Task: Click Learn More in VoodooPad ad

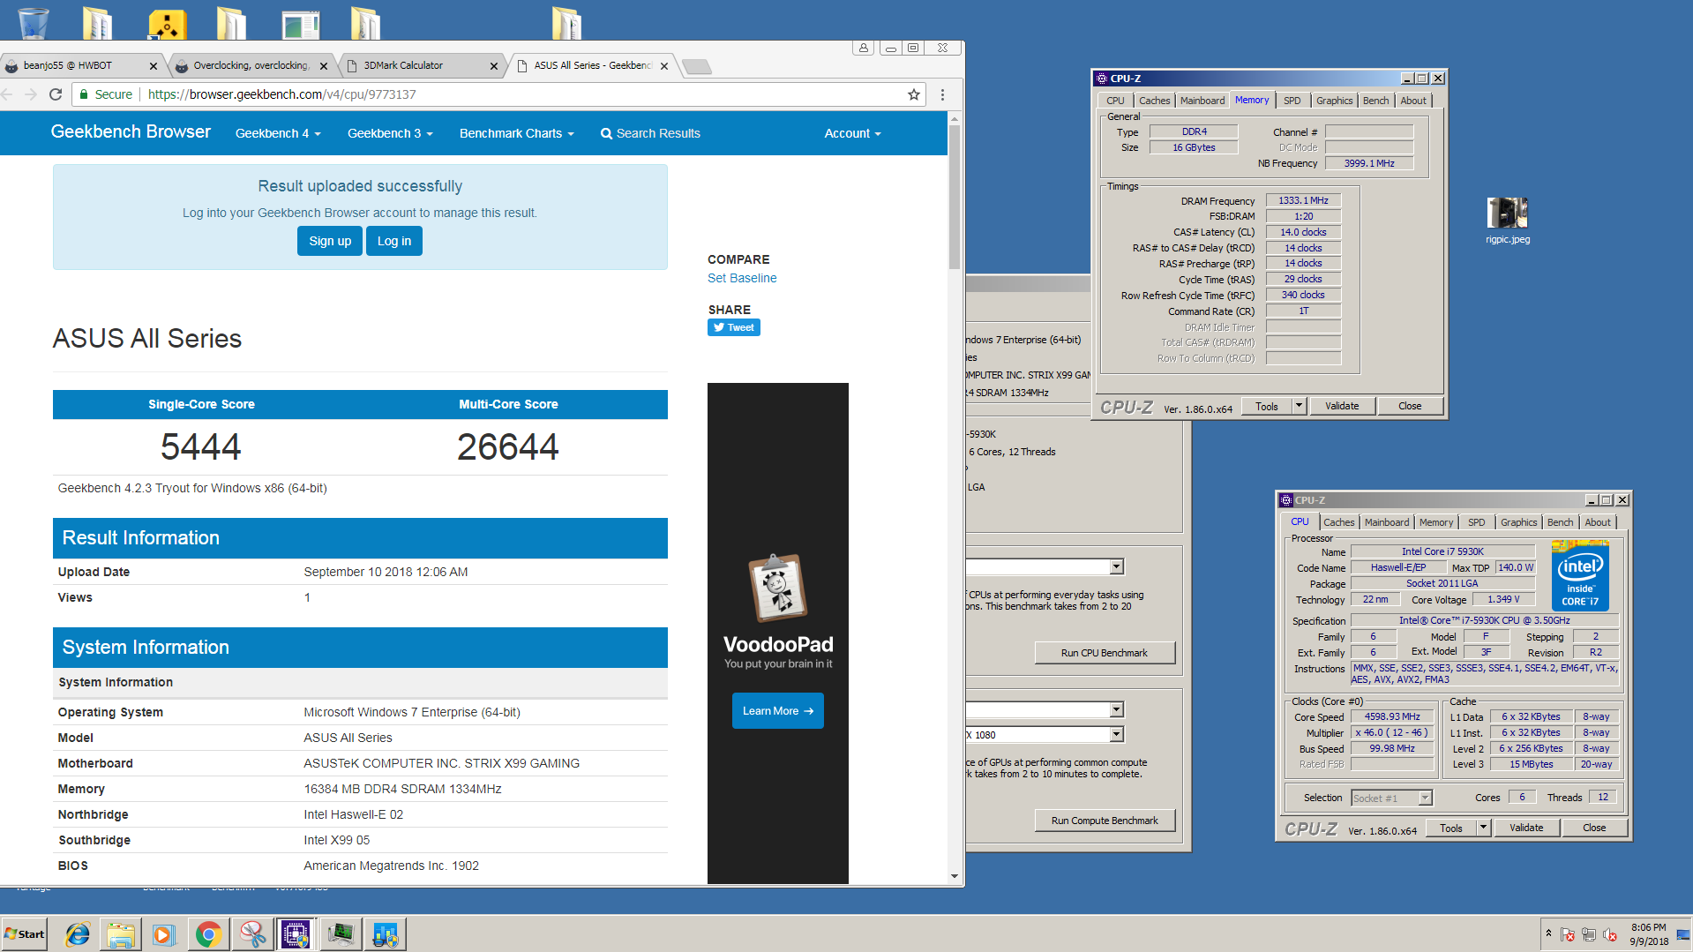Action: (x=778, y=710)
